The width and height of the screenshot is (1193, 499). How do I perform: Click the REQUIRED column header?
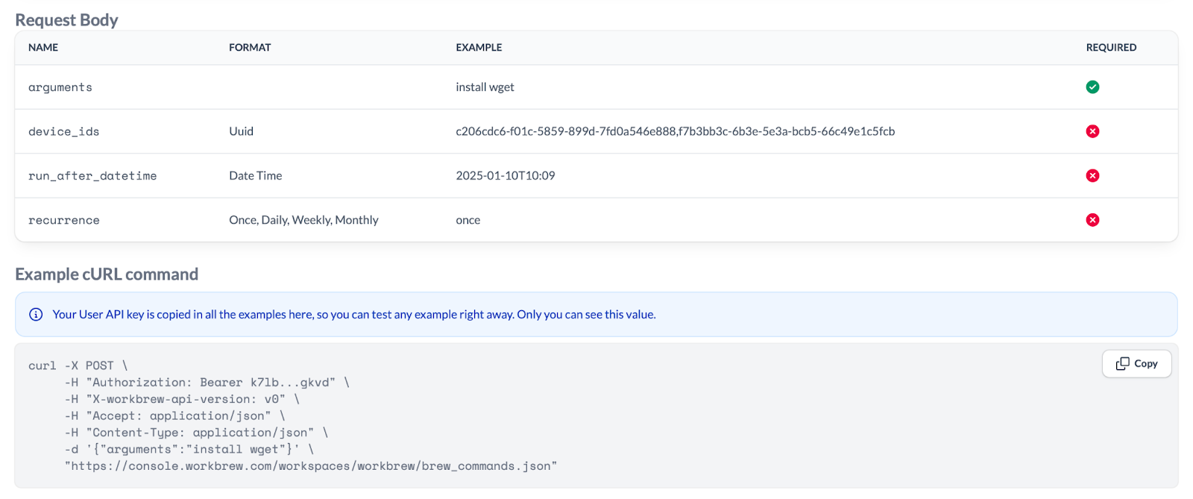1111,48
